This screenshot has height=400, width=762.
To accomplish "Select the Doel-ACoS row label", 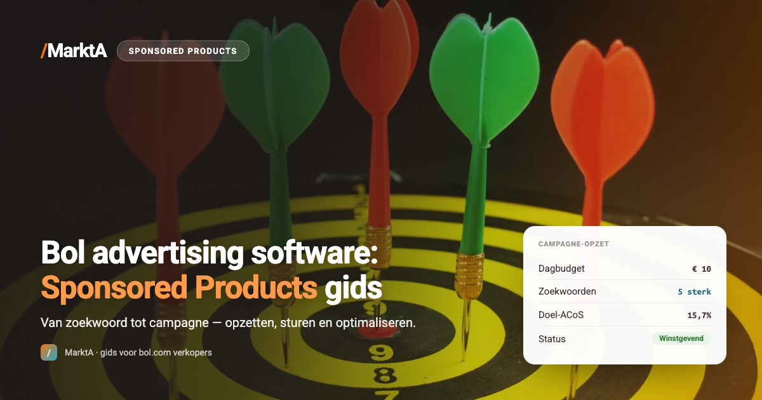I will pyautogui.click(x=561, y=316).
